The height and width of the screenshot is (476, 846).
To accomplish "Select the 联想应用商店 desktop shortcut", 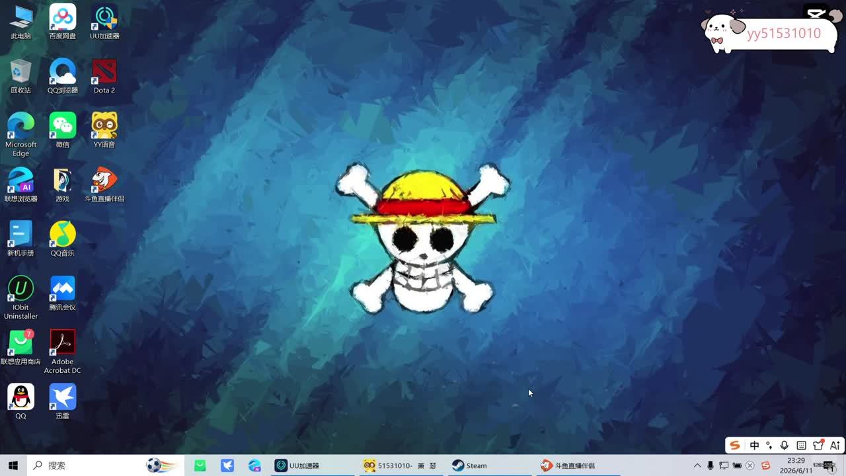I will coord(20,347).
